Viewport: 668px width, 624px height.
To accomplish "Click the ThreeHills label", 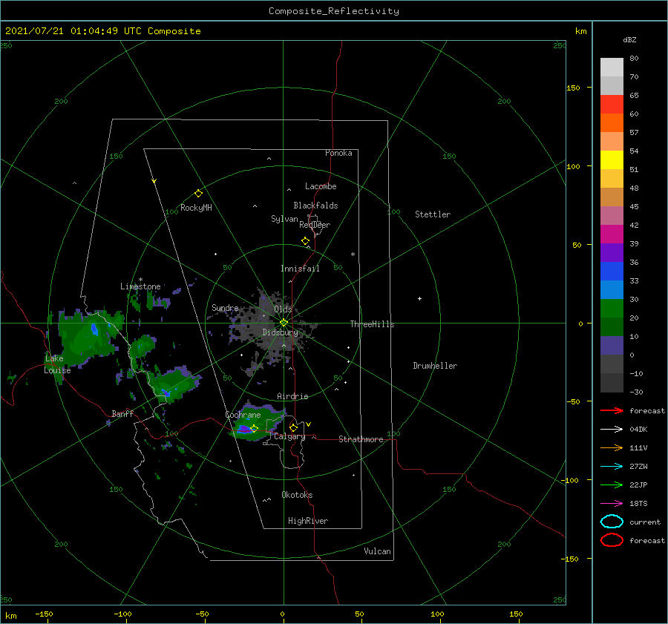I will 373,324.
